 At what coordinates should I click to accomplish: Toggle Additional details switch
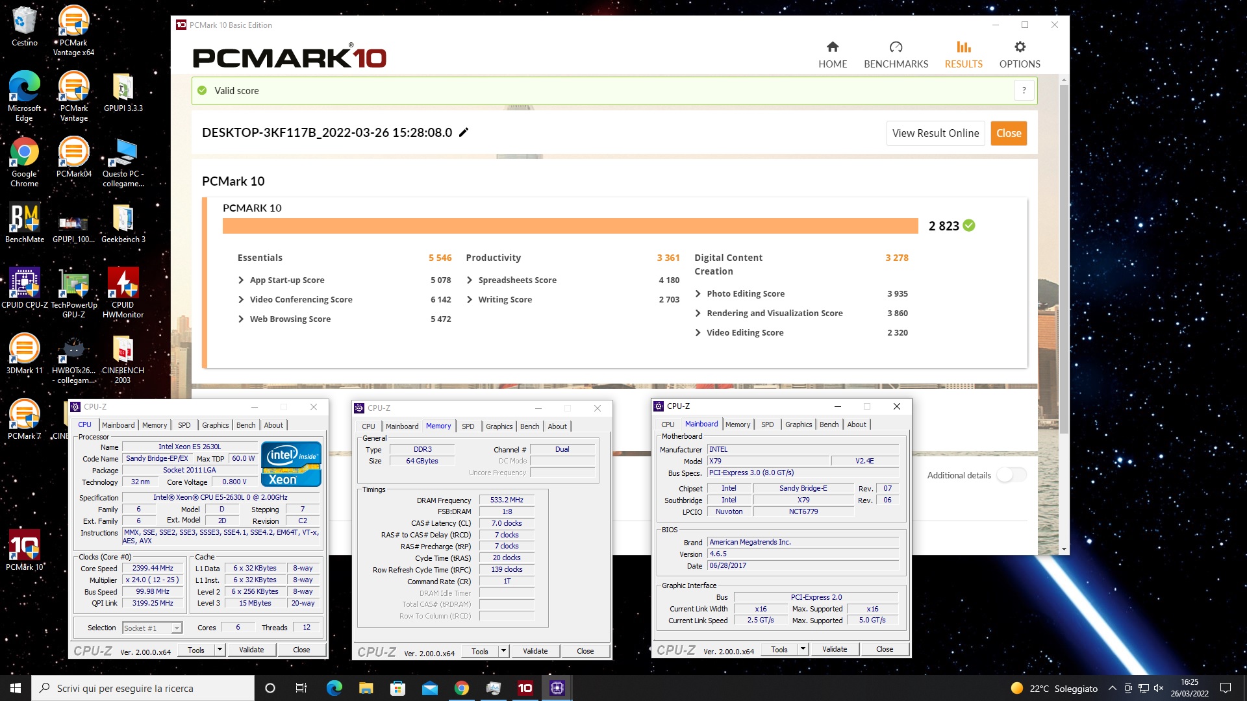coord(1011,475)
